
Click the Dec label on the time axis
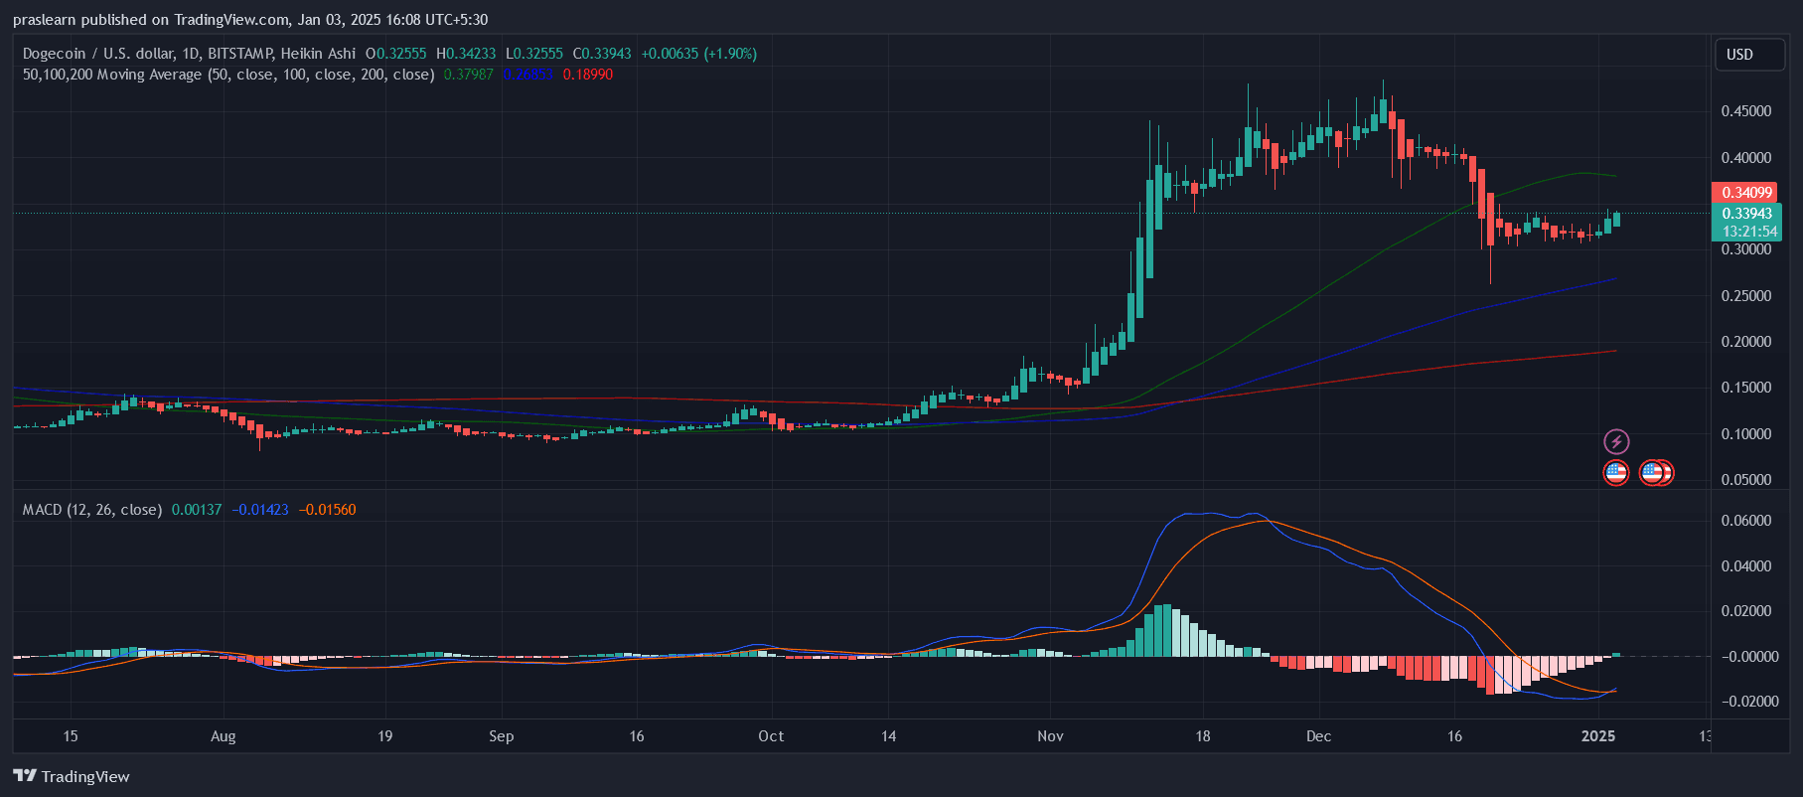point(1318,736)
